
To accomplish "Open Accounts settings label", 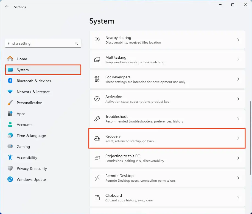I will click(x=24, y=125).
